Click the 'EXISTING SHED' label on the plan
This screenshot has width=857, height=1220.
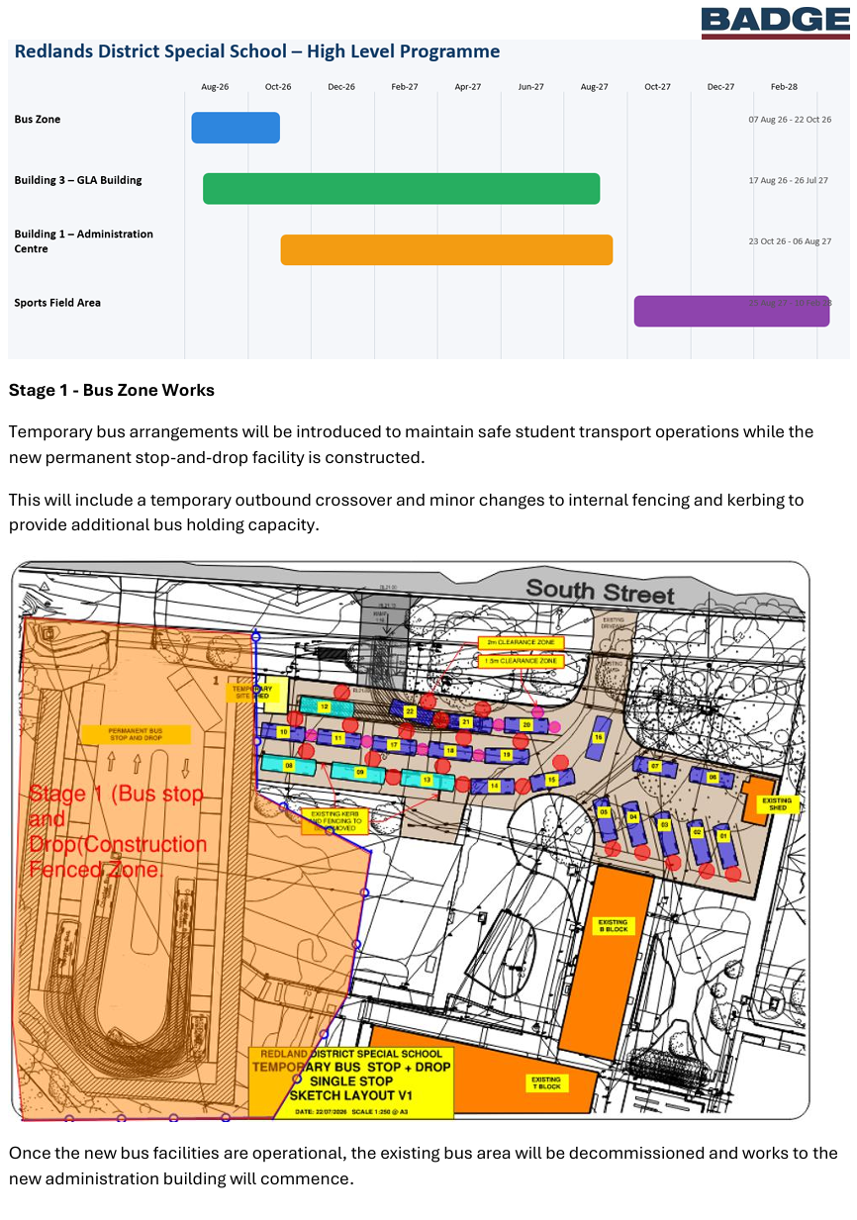[777, 803]
